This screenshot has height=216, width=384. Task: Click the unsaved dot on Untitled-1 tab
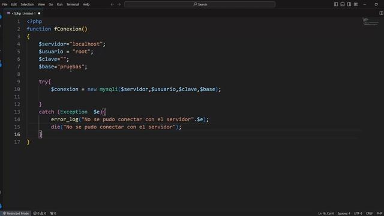click(x=39, y=13)
